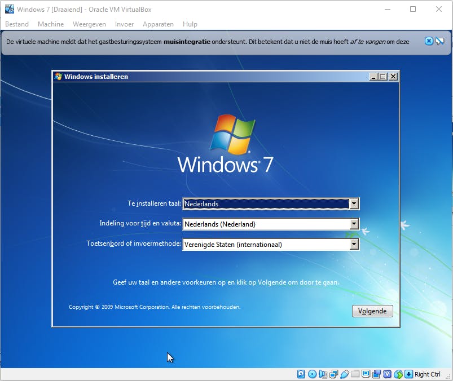Open the USB devices status icon
This screenshot has height=381, width=453.
(344, 374)
